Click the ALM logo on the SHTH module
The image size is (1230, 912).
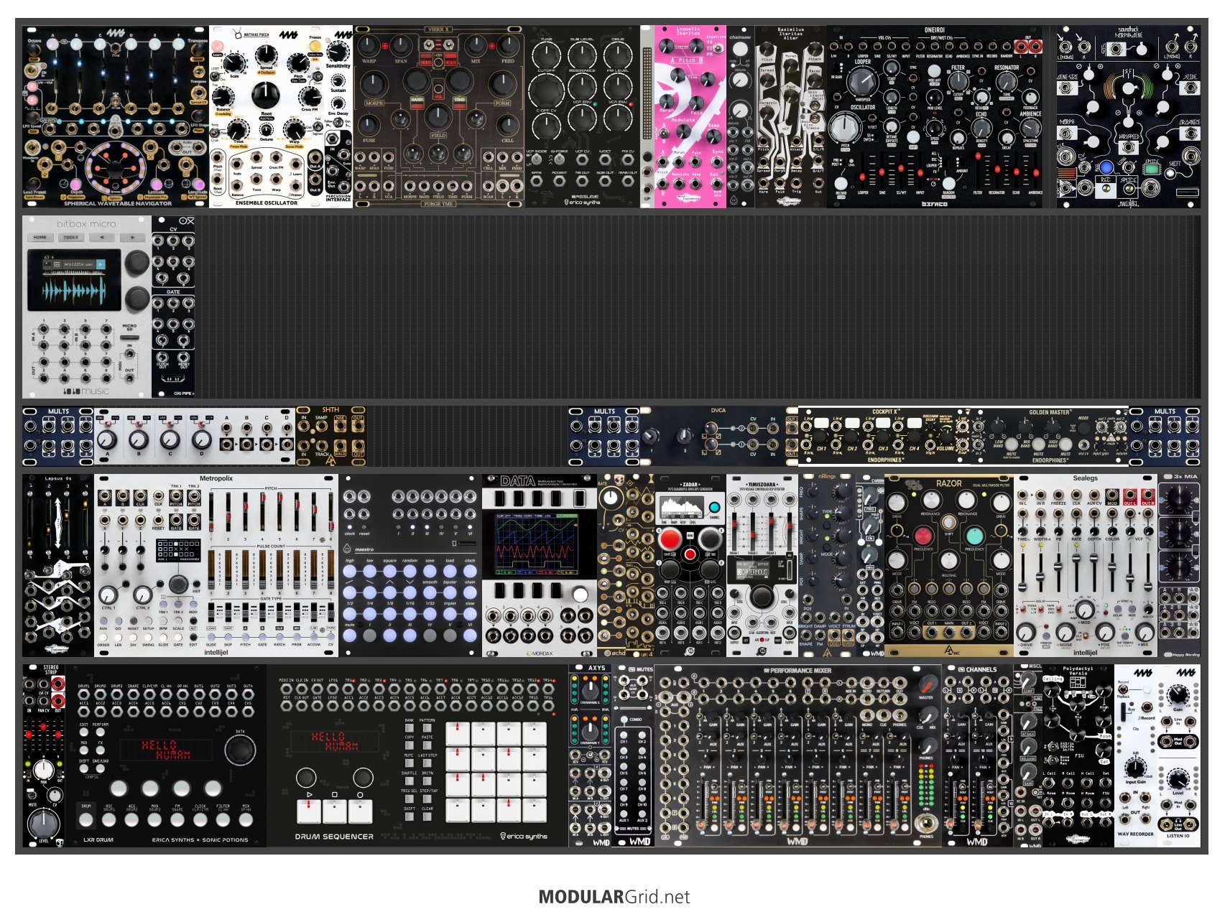[x=330, y=460]
